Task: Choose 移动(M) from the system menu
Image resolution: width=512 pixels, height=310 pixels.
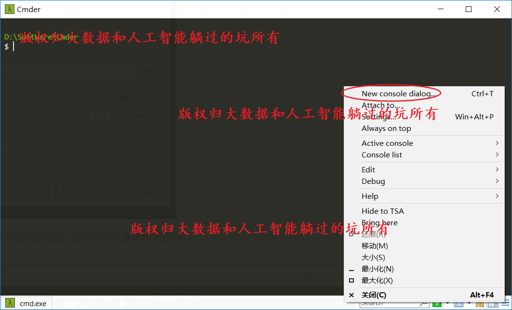Action: (x=424, y=246)
